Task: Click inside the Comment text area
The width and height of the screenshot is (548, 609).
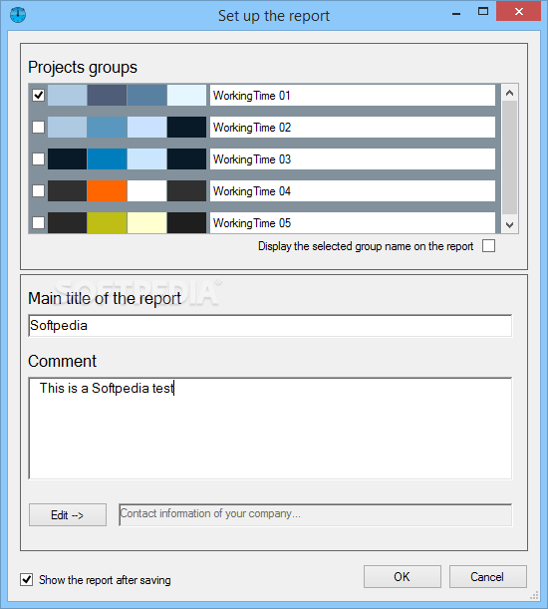Action: point(270,428)
